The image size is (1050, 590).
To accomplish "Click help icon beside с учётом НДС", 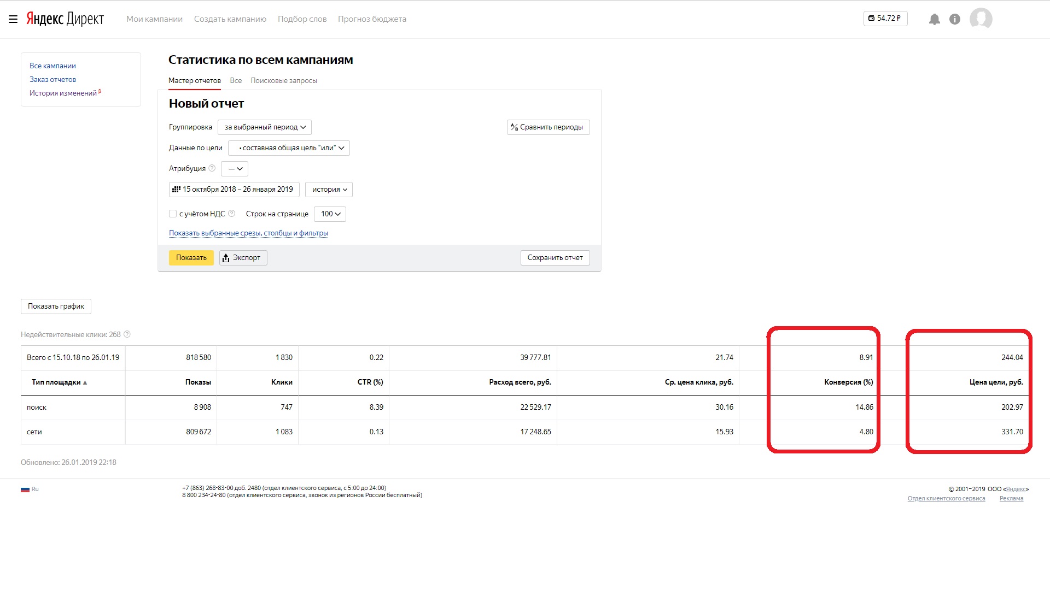I will (x=231, y=214).
